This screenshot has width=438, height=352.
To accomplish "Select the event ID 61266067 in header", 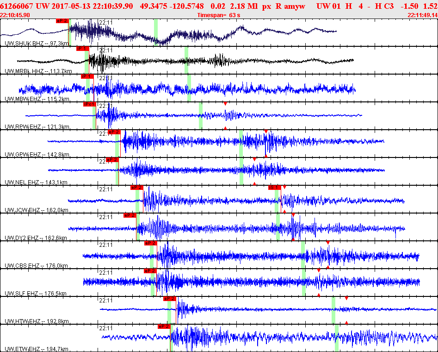I will (x=17, y=6).
